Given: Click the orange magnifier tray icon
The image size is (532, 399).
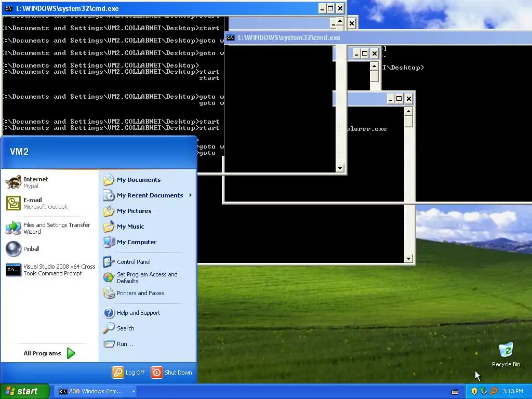Looking at the screenshot, I should [494, 391].
